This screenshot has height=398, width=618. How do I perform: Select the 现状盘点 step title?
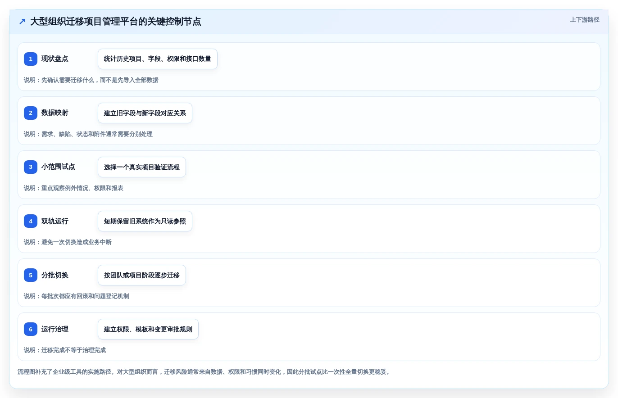coord(55,59)
